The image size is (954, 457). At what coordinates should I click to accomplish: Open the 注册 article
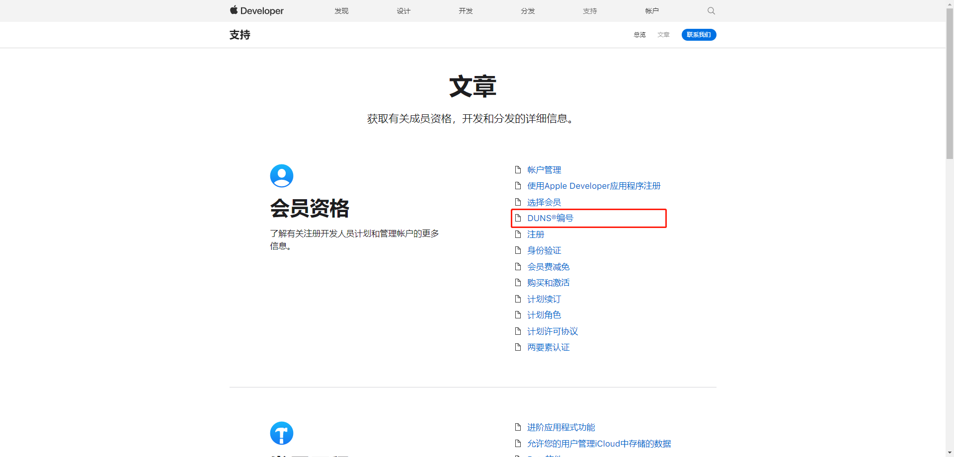tap(536, 234)
